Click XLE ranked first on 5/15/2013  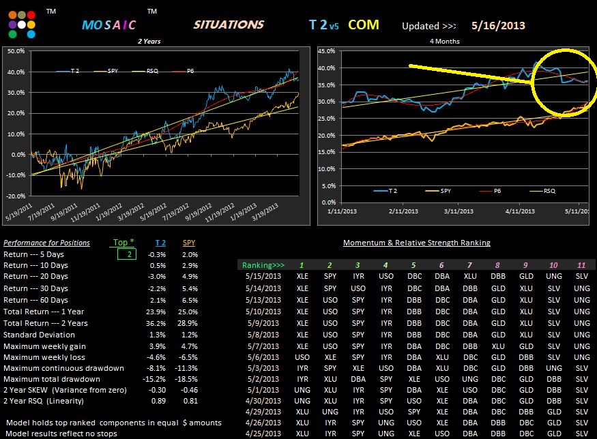302,276
